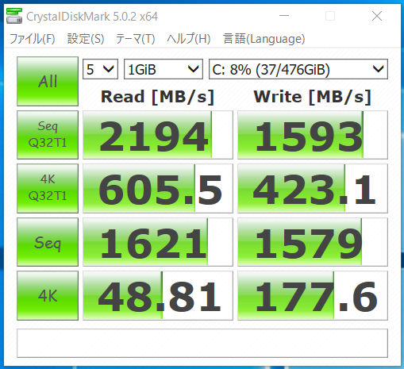
Task: Minimize the CrystalDiskMark window
Action: 284,16
